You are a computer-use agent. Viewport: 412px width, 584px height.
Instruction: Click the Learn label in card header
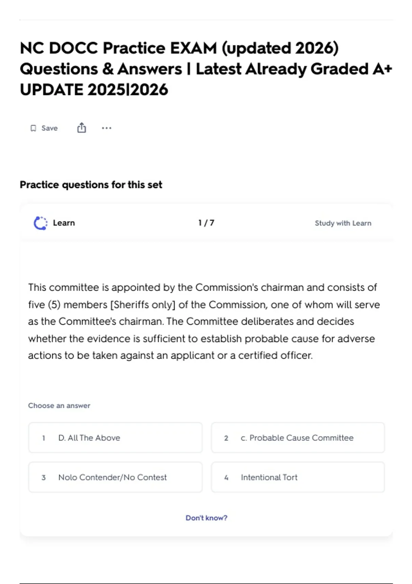(x=64, y=223)
